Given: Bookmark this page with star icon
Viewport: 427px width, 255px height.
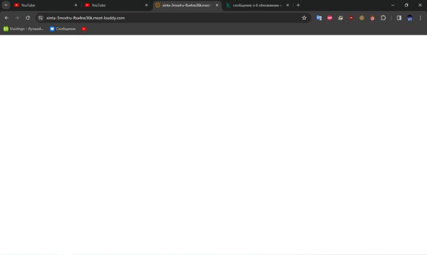Looking at the screenshot, I should [x=304, y=18].
